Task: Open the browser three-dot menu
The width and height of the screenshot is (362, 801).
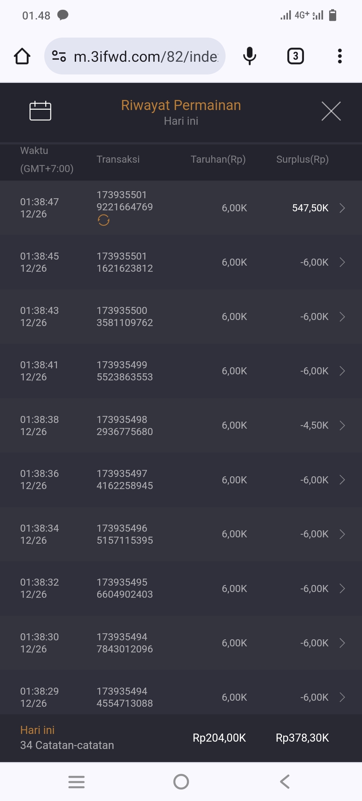Action: point(340,56)
